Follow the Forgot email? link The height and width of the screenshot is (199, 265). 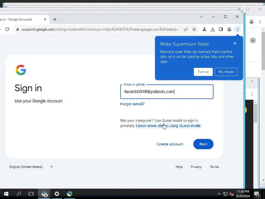(132, 104)
